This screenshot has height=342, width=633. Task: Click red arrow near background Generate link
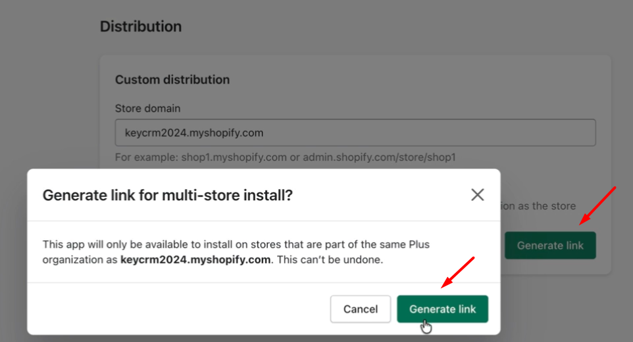click(597, 205)
